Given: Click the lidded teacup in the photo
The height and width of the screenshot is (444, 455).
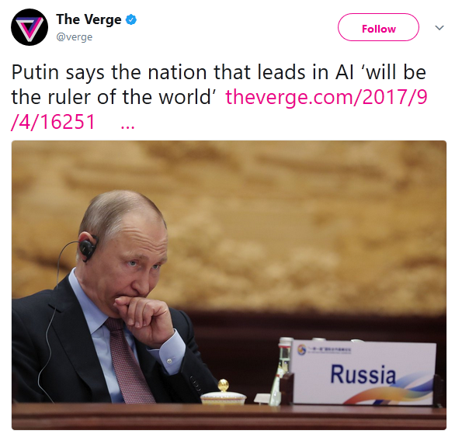Looking at the screenshot, I should point(223,393).
